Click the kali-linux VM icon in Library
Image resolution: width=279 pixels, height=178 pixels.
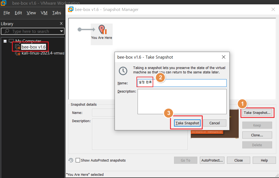(x=18, y=53)
